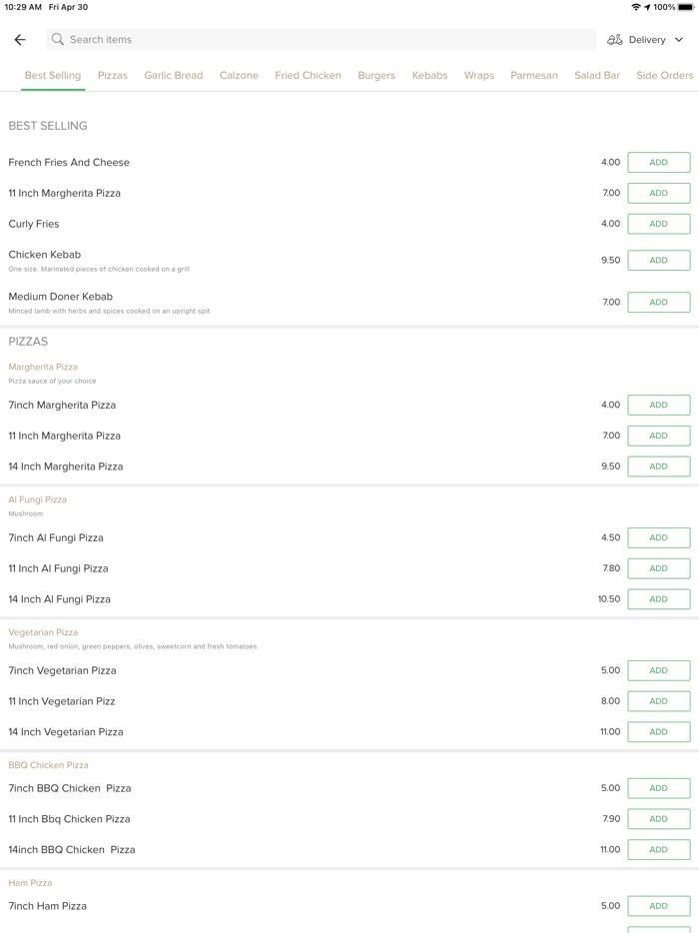Screen dimensions: 699x933
Task: Switch to the Pizzas tab
Action: pos(113,75)
